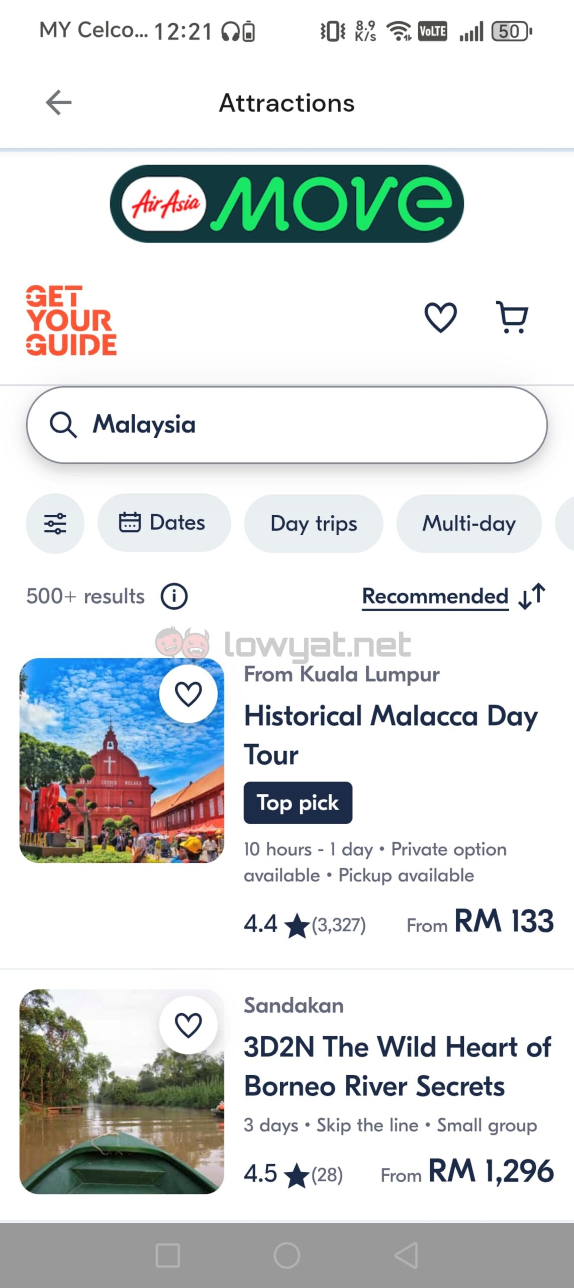Toggle the Multi-day filter chip
574x1288 pixels.
click(x=468, y=524)
